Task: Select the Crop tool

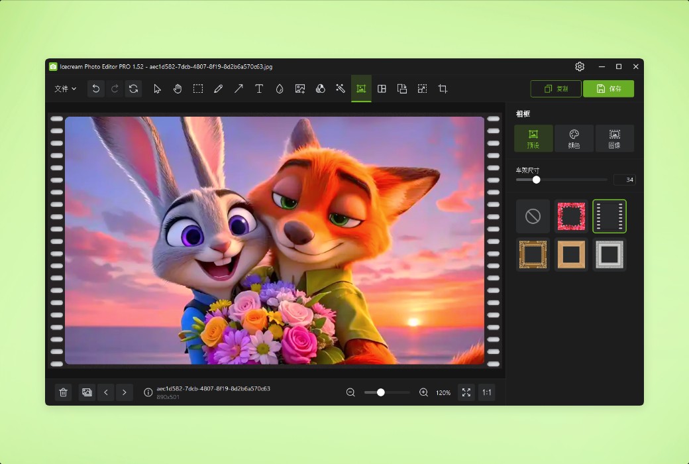Action: [442, 88]
